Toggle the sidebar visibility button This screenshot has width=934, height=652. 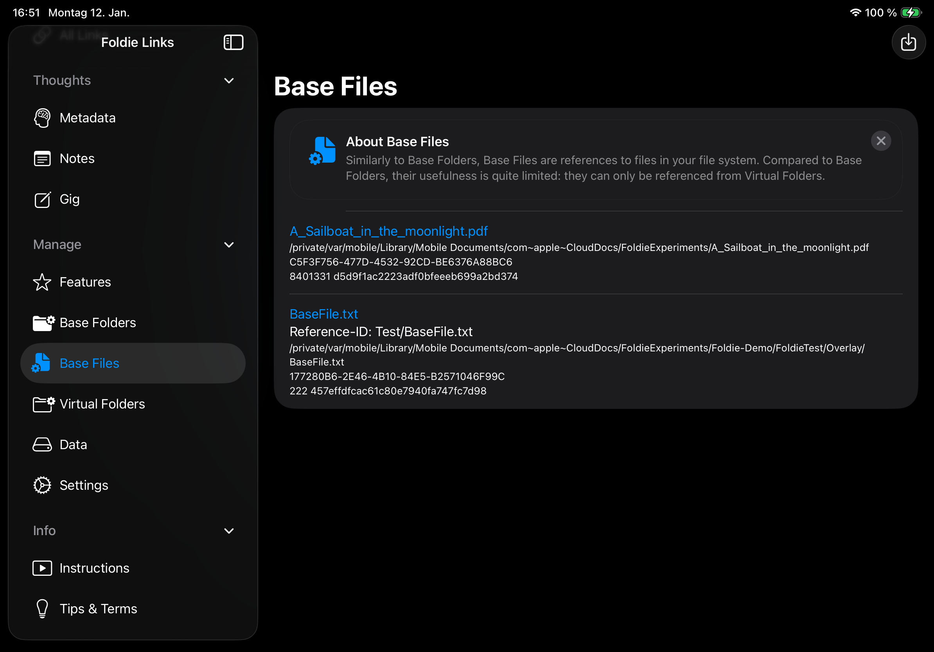233,42
